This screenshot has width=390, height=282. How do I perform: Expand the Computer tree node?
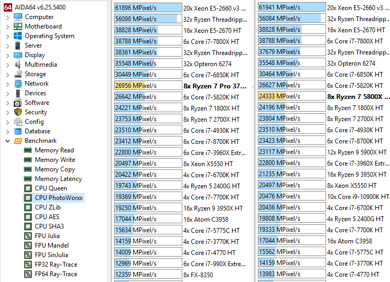coord(7,17)
